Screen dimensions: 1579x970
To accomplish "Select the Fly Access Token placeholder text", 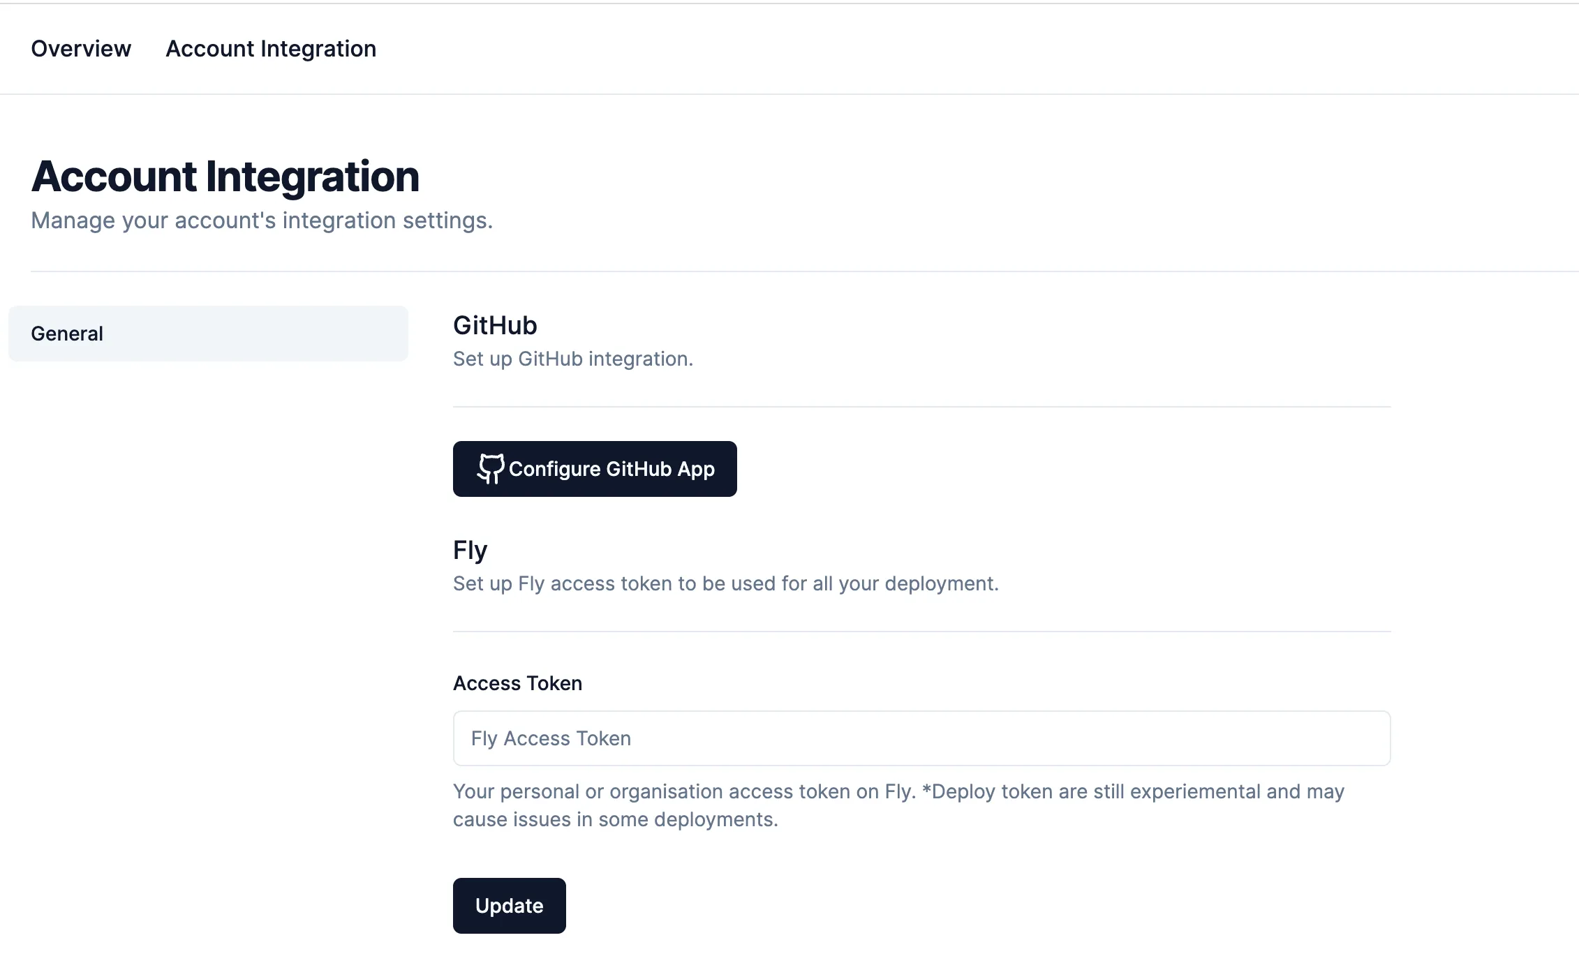I will (550, 738).
